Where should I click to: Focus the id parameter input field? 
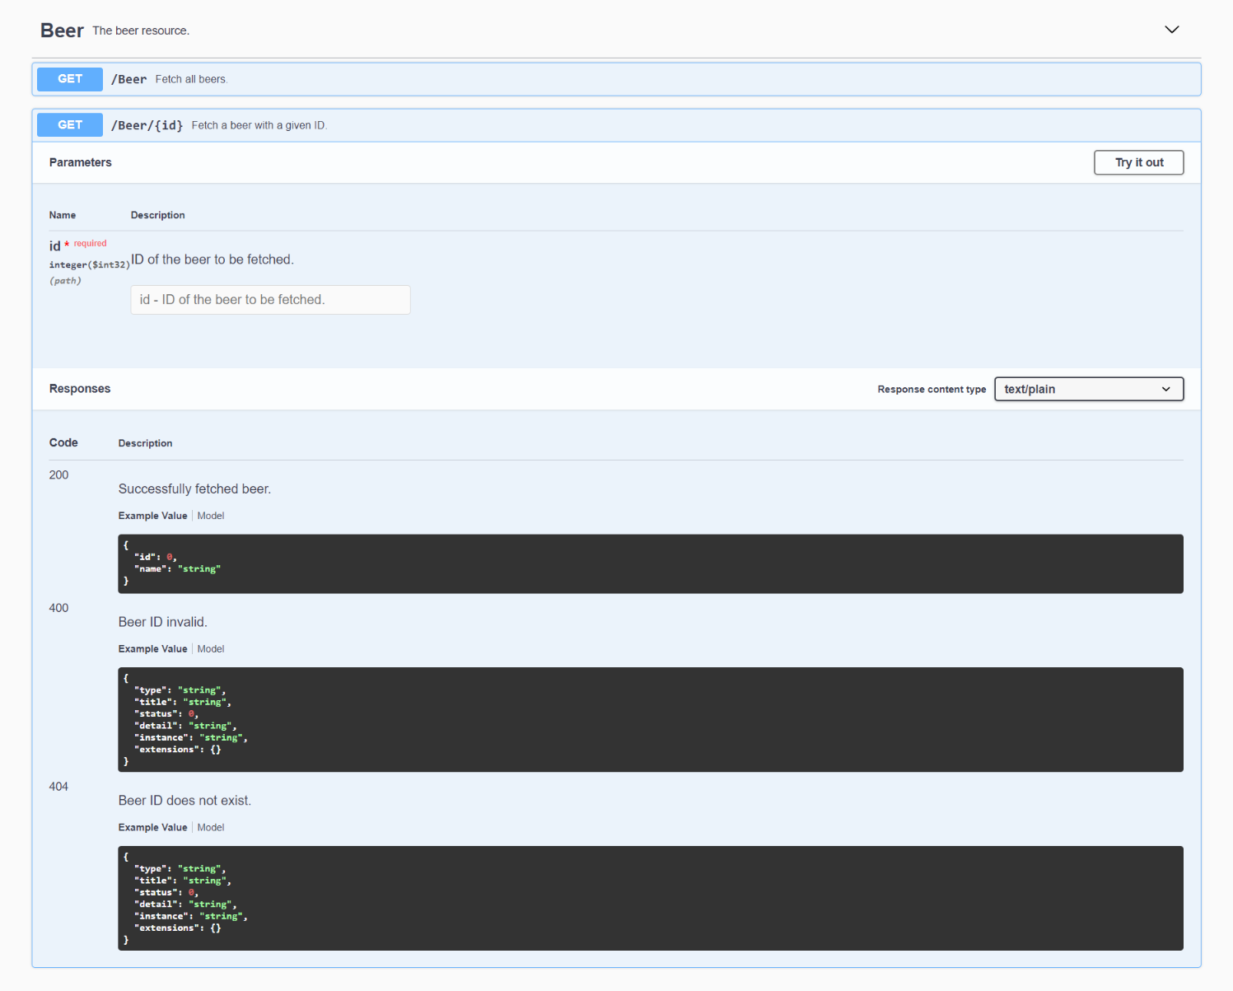point(270,300)
